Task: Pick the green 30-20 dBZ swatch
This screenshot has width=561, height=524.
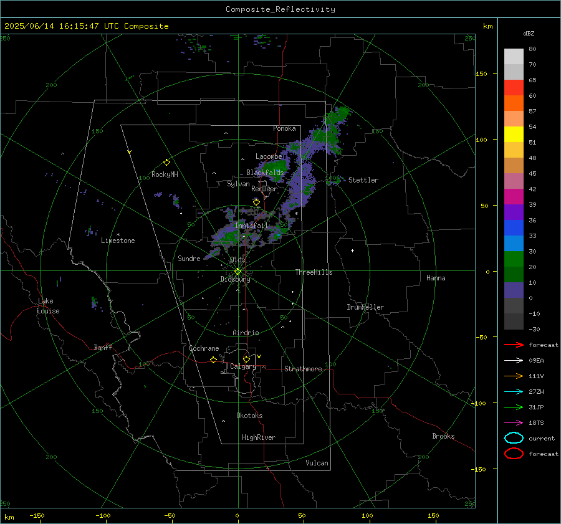Action: click(x=514, y=259)
